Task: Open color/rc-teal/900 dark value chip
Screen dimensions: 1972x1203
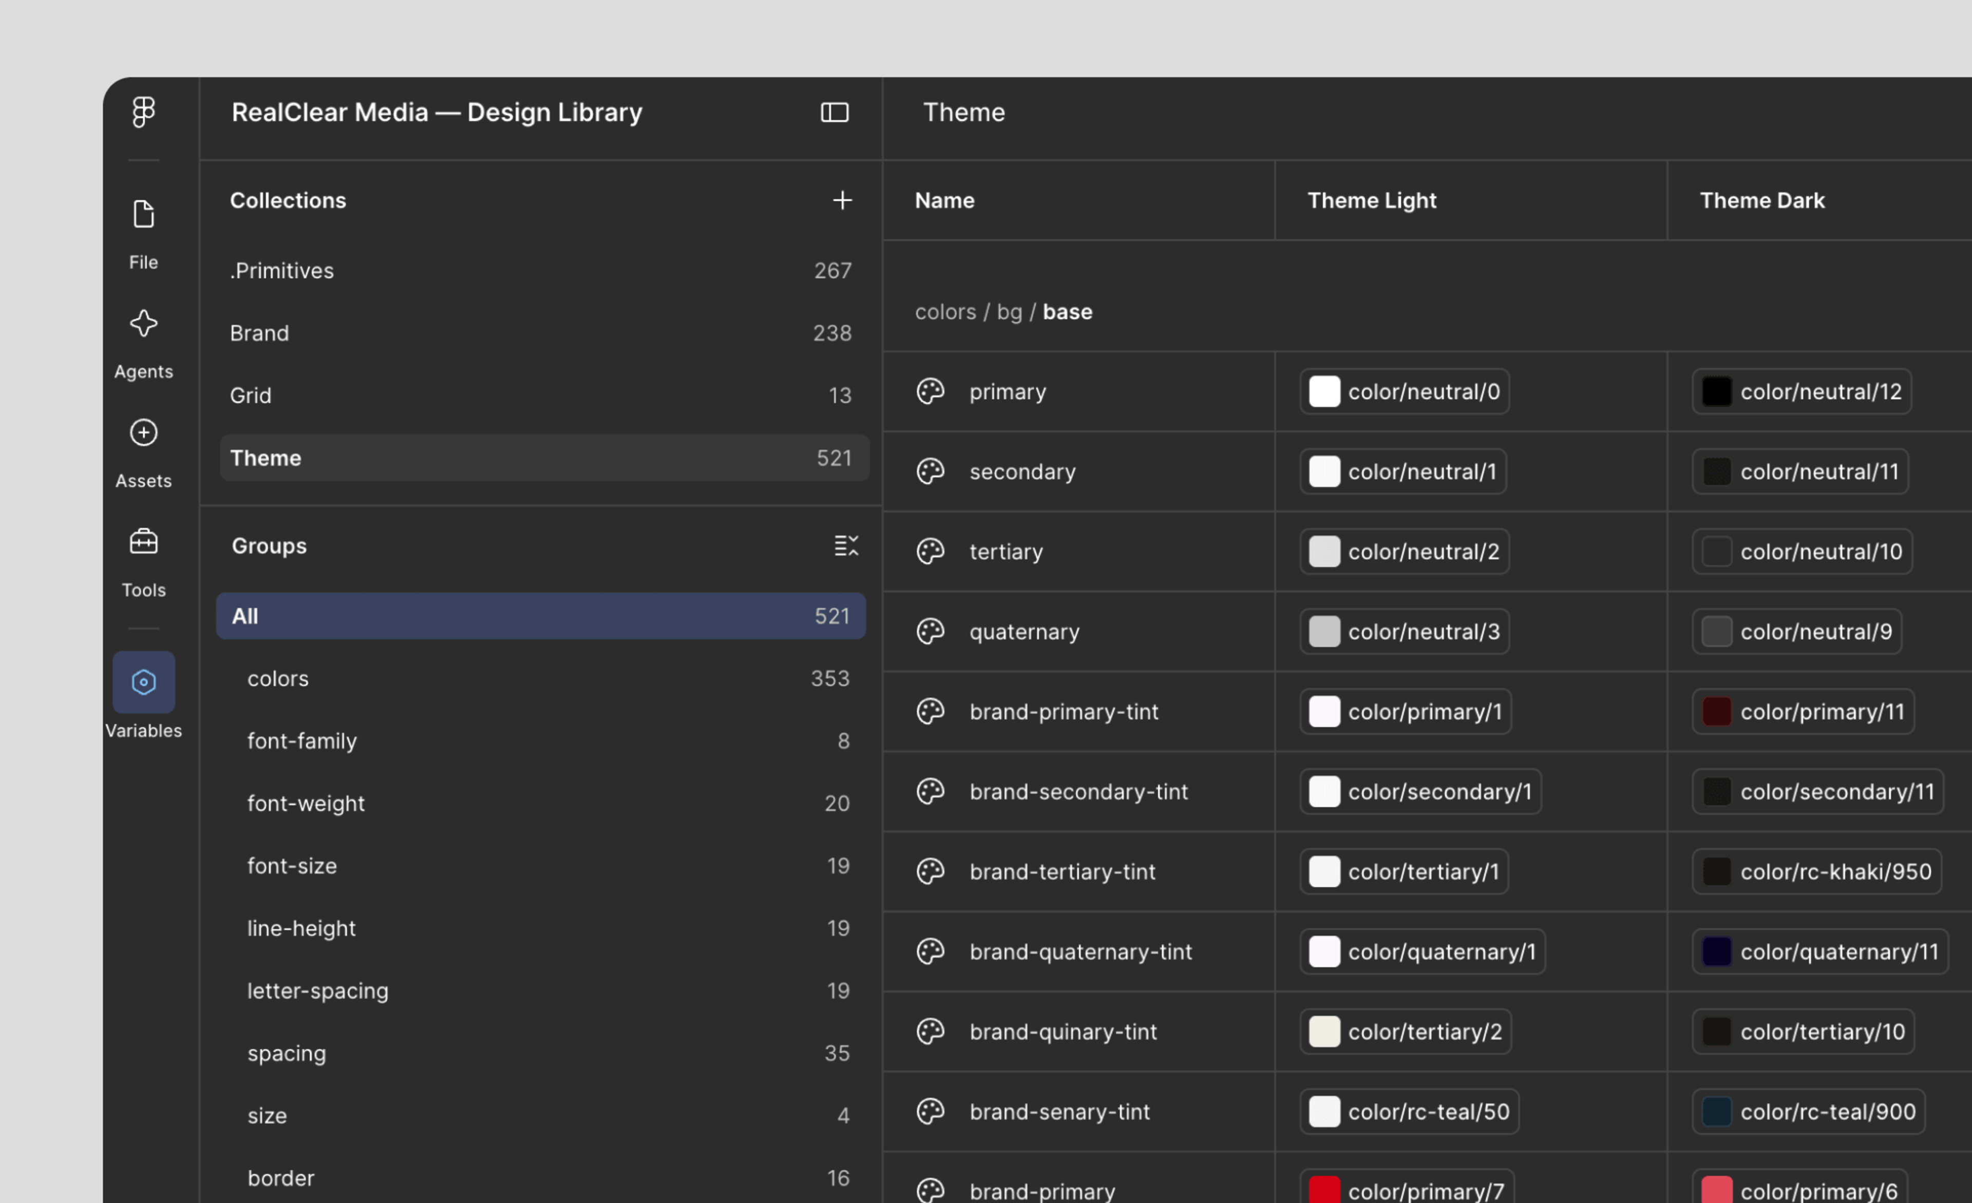Action: point(1809,1112)
